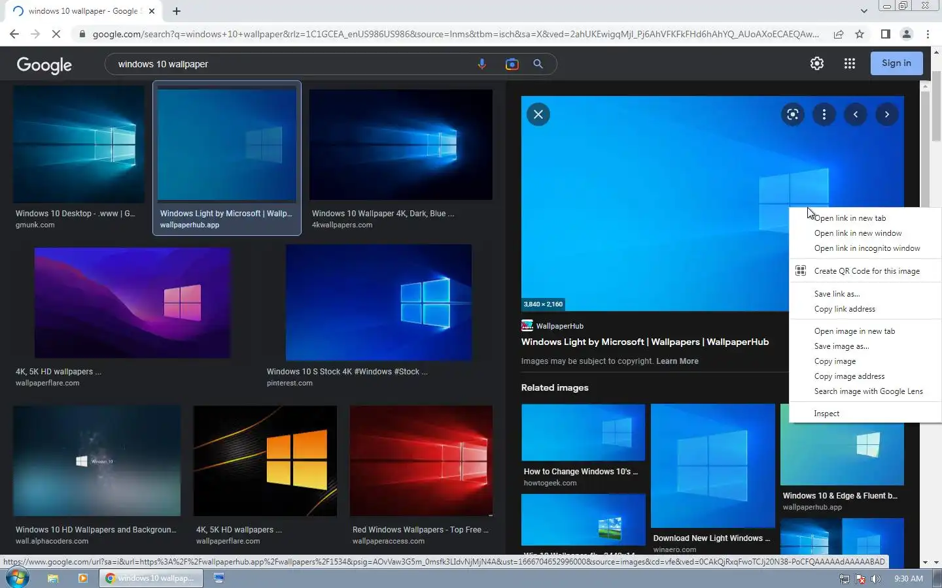
Task: Click the browser forward arrow
Action: coord(35,34)
